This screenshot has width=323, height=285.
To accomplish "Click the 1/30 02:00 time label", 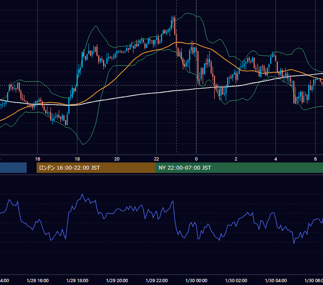I will click(236, 280).
